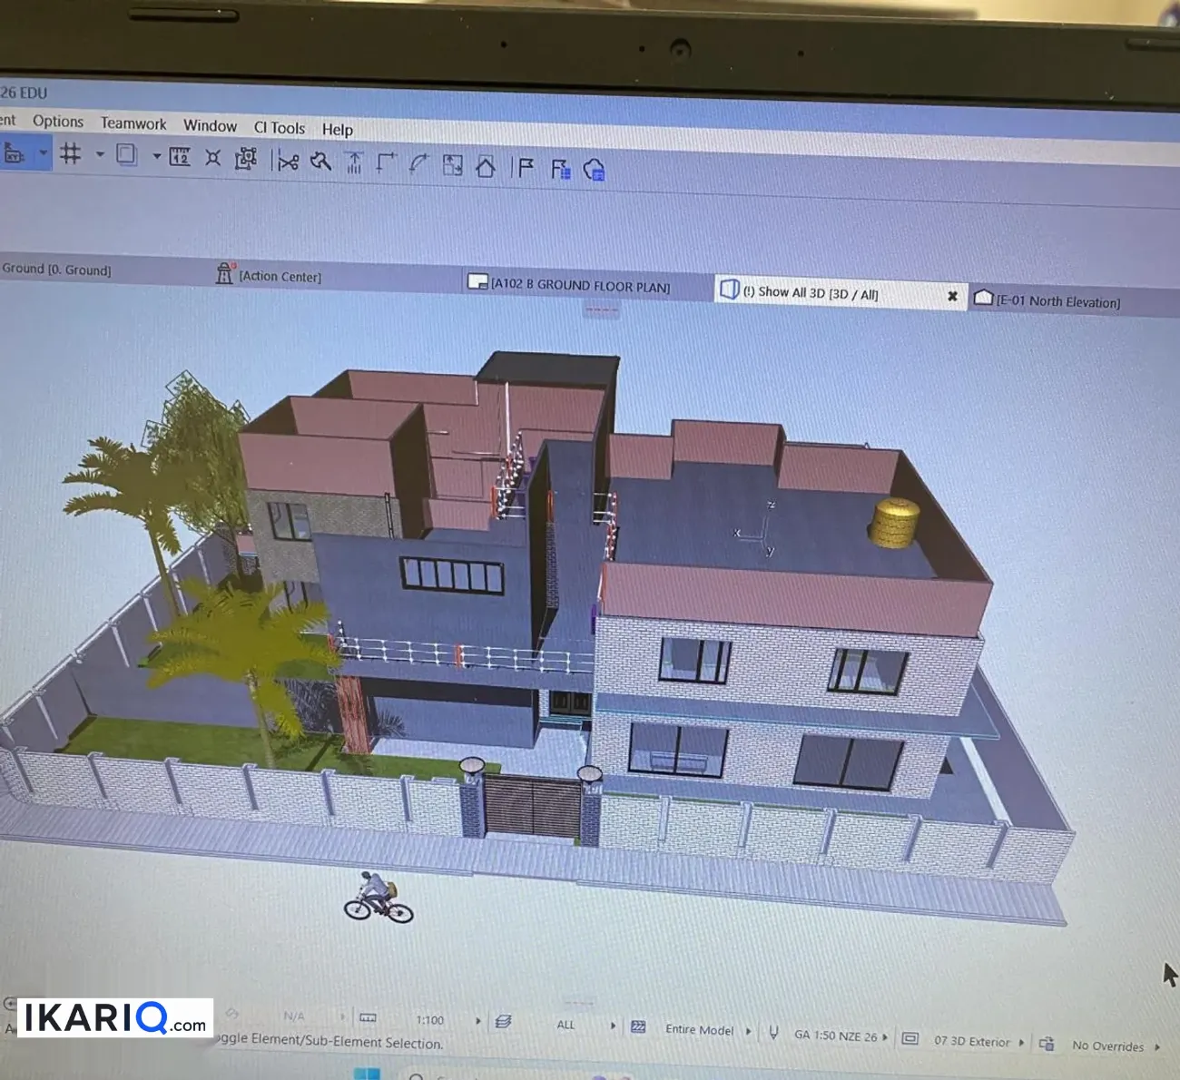This screenshot has width=1180, height=1080.
Task: Switch to the Ground [0. Ground] tab
Action: (x=56, y=270)
